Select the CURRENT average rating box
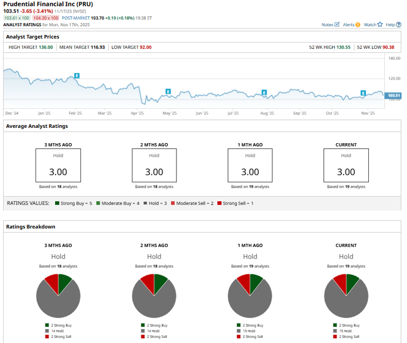The height and width of the screenshot is (343, 407). point(346,165)
